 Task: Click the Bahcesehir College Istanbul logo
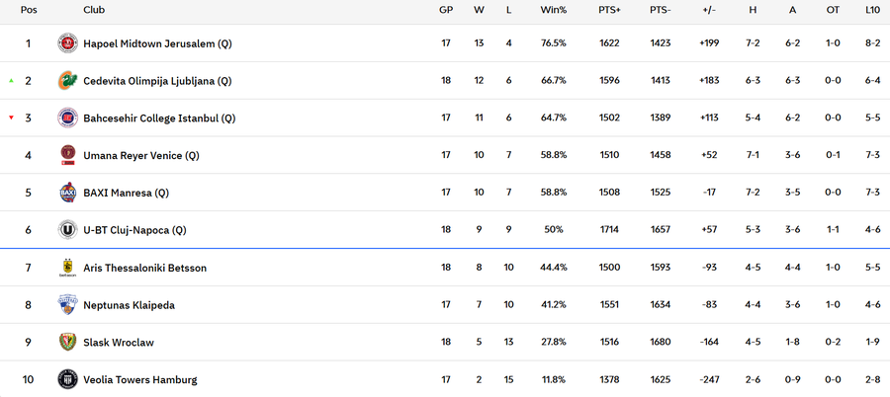coord(68,119)
